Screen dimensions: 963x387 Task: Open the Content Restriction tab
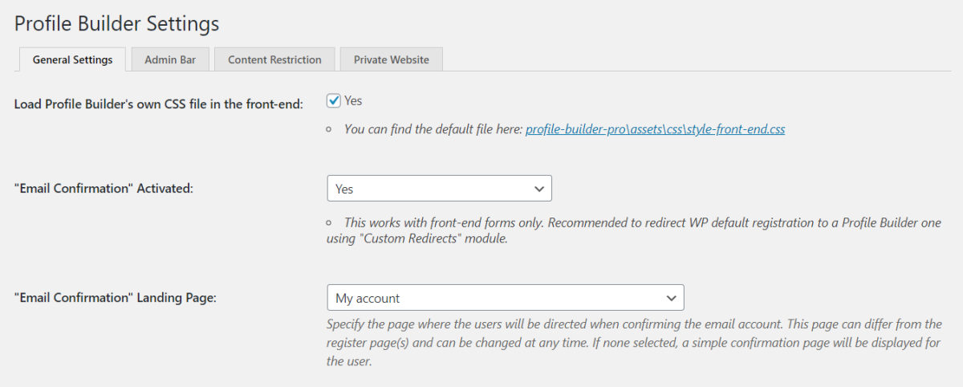pyautogui.click(x=274, y=59)
